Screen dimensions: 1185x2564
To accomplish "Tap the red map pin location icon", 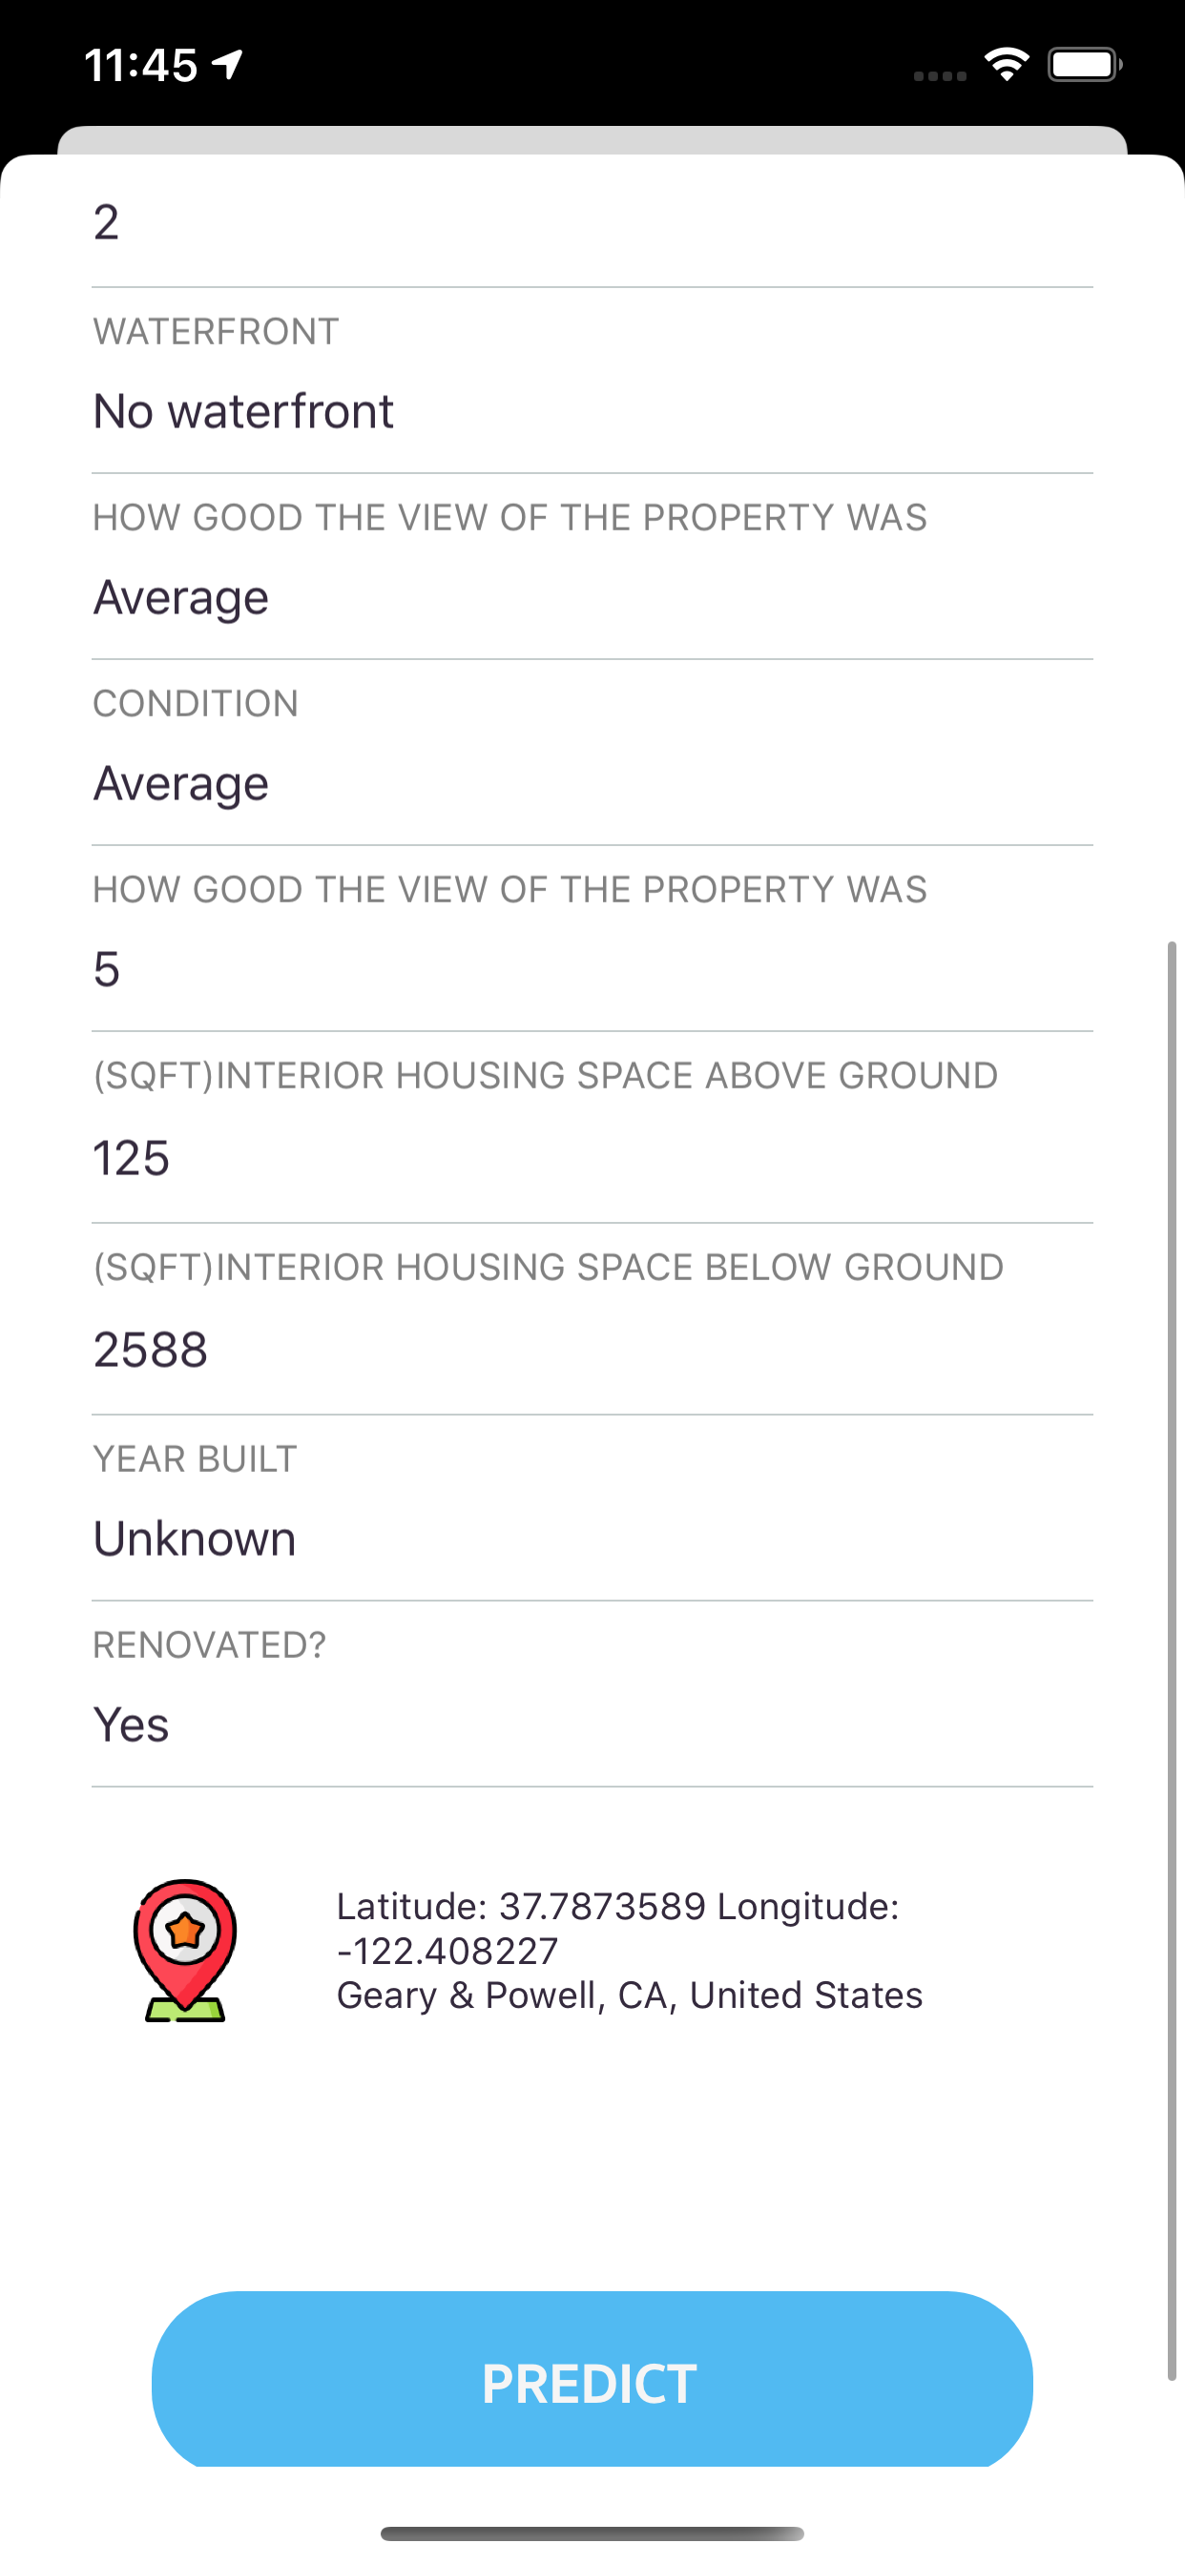I will 185,1950.
